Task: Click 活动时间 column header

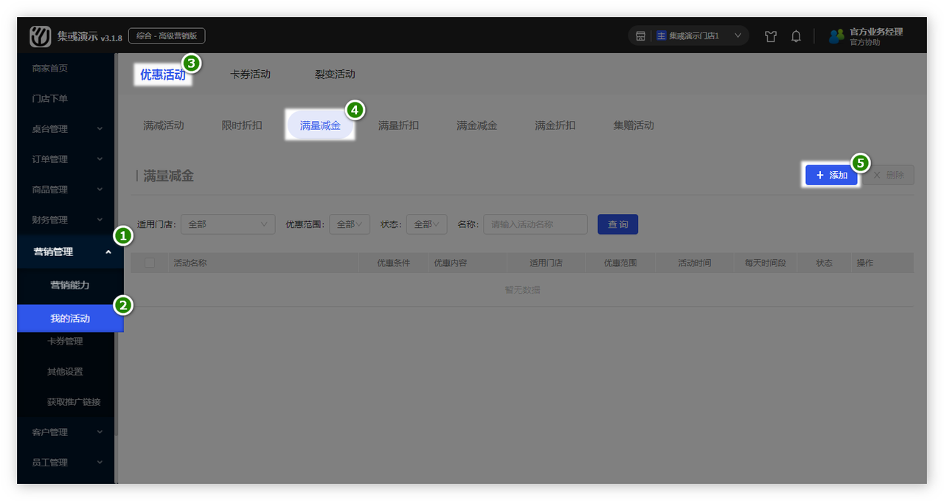Action: click(695, 263)
